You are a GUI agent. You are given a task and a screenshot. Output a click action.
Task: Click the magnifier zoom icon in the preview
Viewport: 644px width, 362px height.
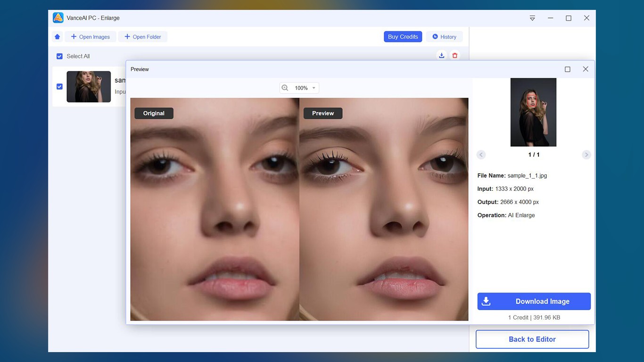point(285,88)
